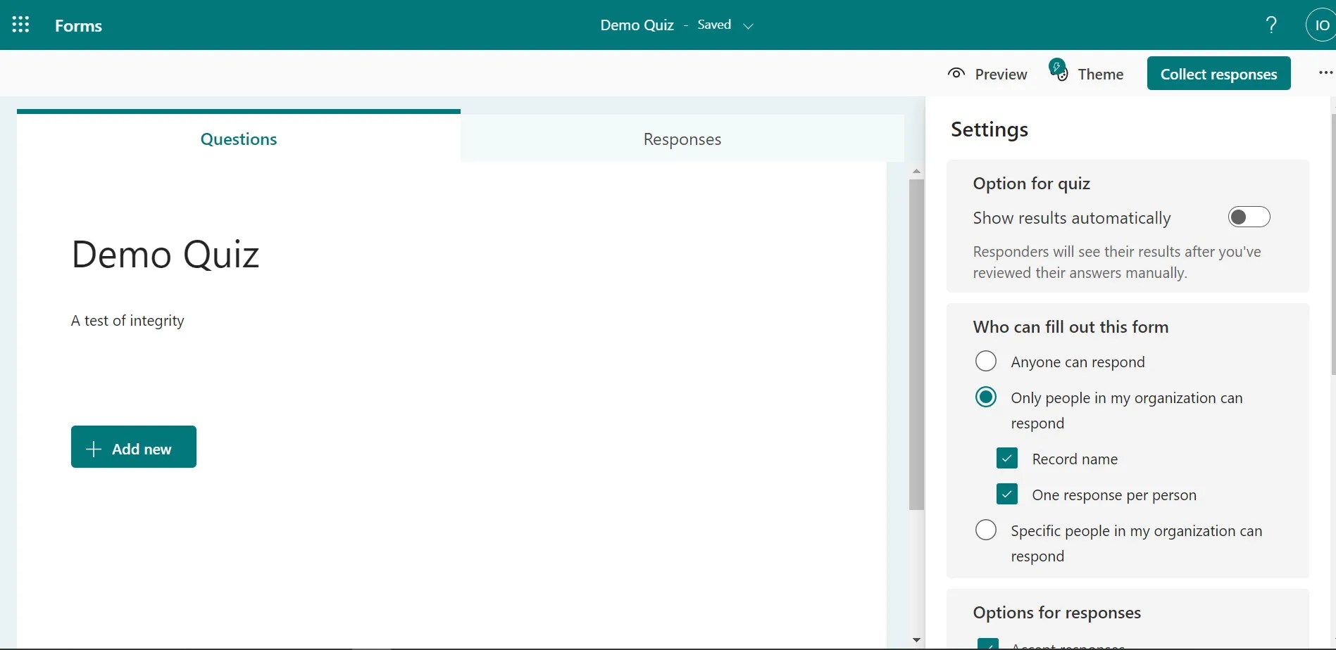This screenshot has width=1336, height=650.
Task: Click the scrollbar down arrow
Action: click(916, 639)
